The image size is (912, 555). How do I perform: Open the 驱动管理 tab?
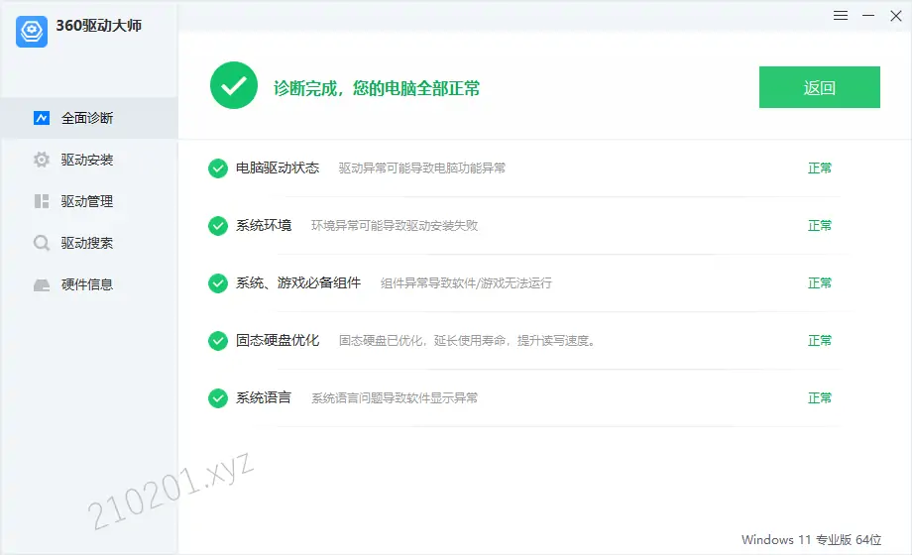tap(89, 201)
